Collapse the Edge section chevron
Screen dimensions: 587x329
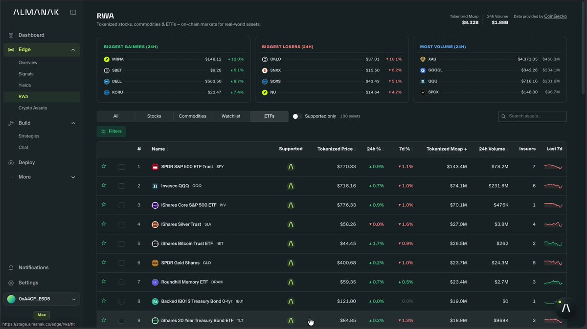click(73, 49)
